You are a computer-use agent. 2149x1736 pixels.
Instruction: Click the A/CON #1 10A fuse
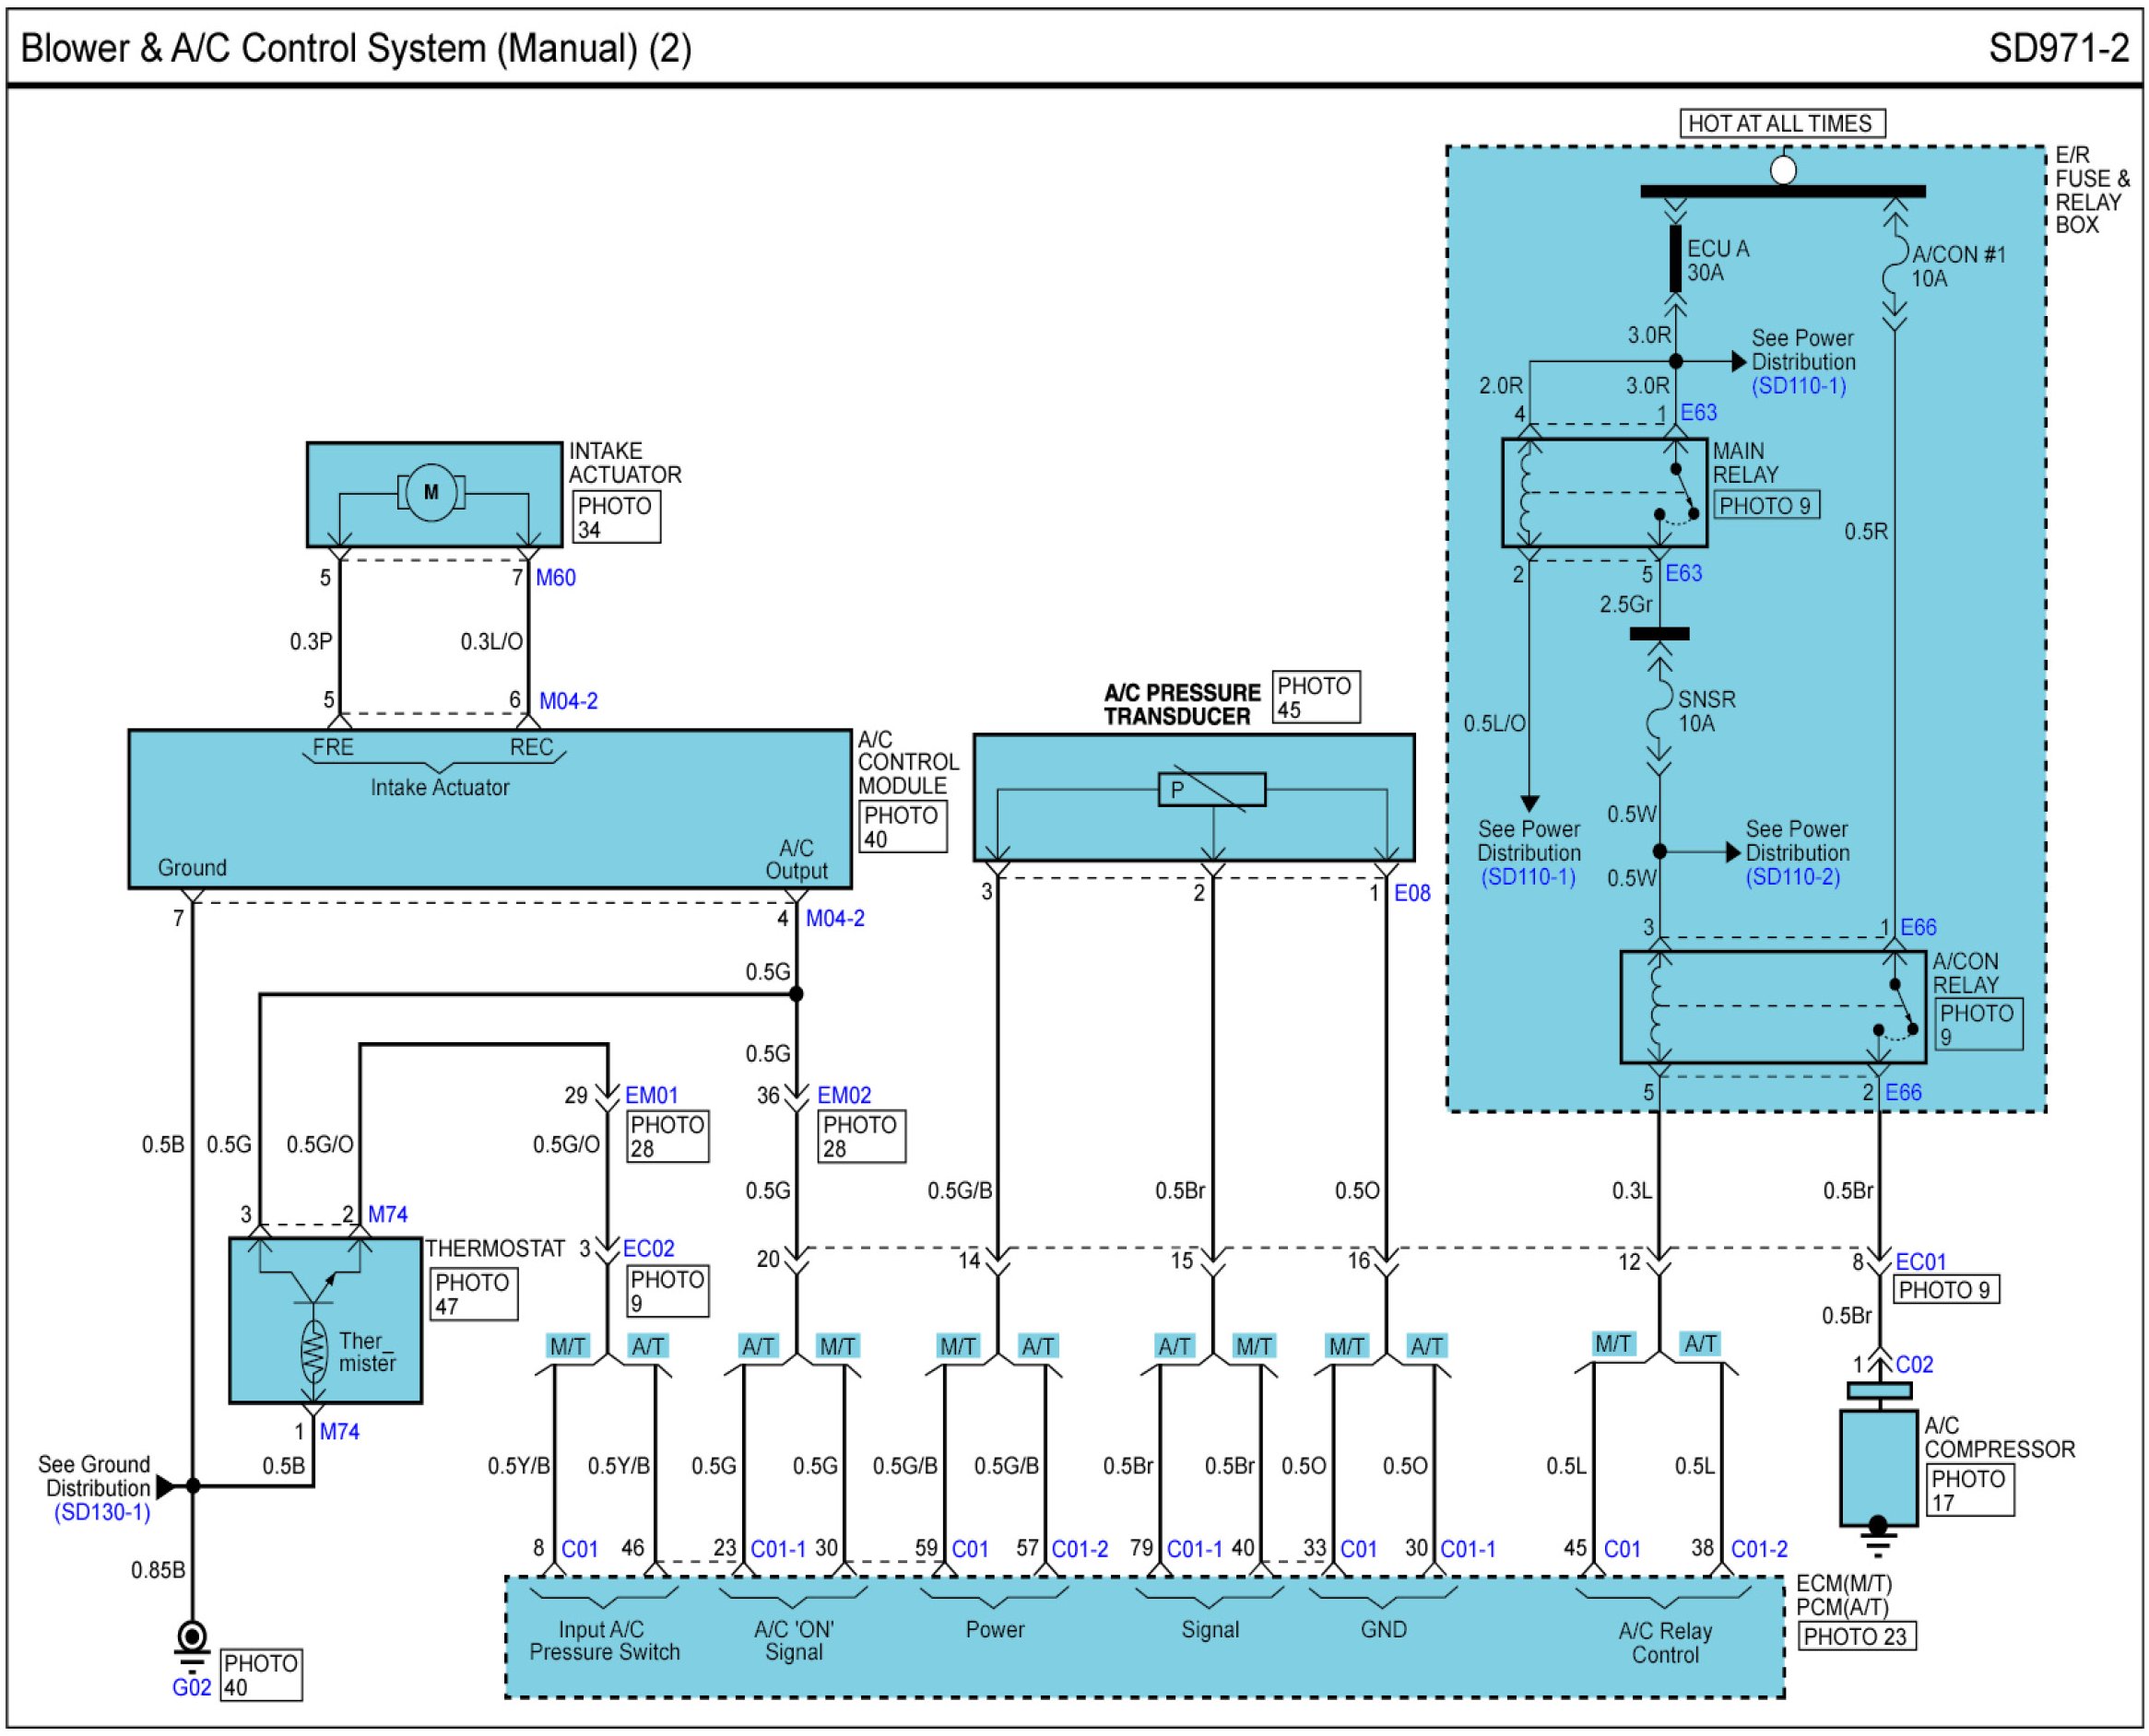point(1894,265)
